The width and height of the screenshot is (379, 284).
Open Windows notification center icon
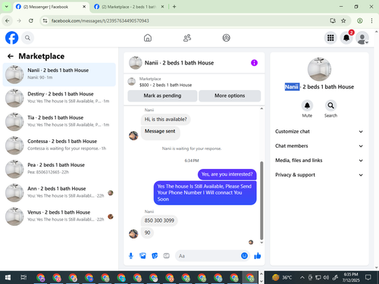point(368,278)
